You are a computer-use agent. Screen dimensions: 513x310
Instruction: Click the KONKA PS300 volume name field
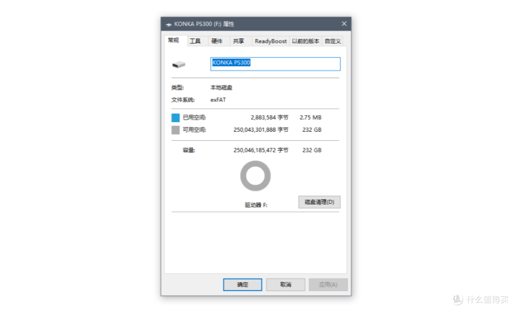pyautogui.click(x=275, y=64)
